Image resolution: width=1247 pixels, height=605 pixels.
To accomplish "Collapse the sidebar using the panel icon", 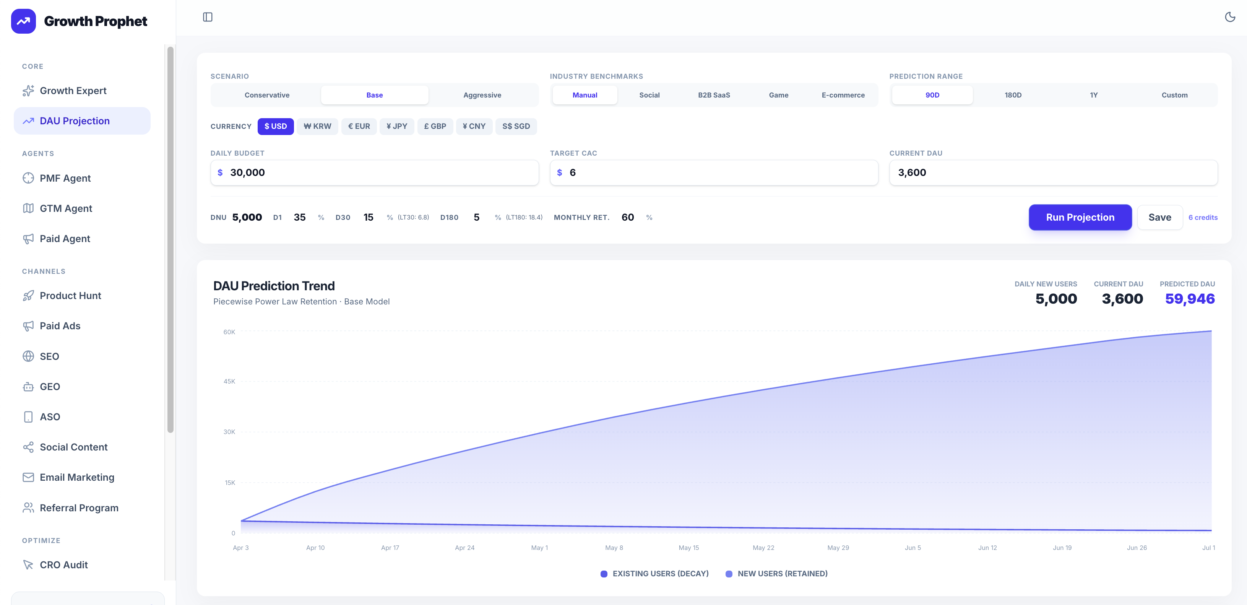I will coord(208,17).
